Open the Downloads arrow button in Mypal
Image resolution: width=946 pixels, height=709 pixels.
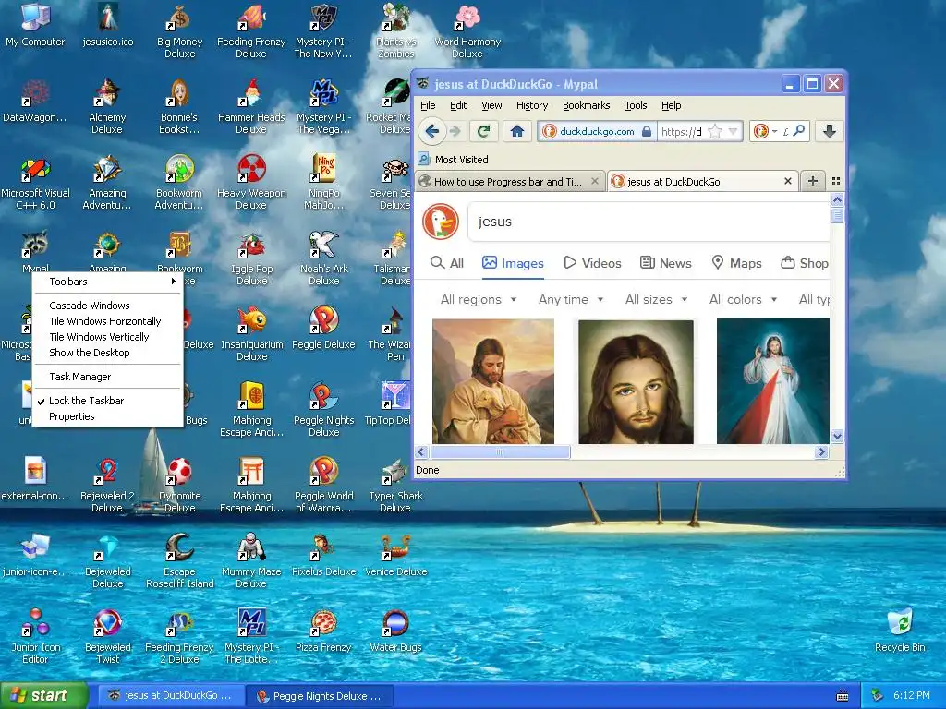click(830, 131)
